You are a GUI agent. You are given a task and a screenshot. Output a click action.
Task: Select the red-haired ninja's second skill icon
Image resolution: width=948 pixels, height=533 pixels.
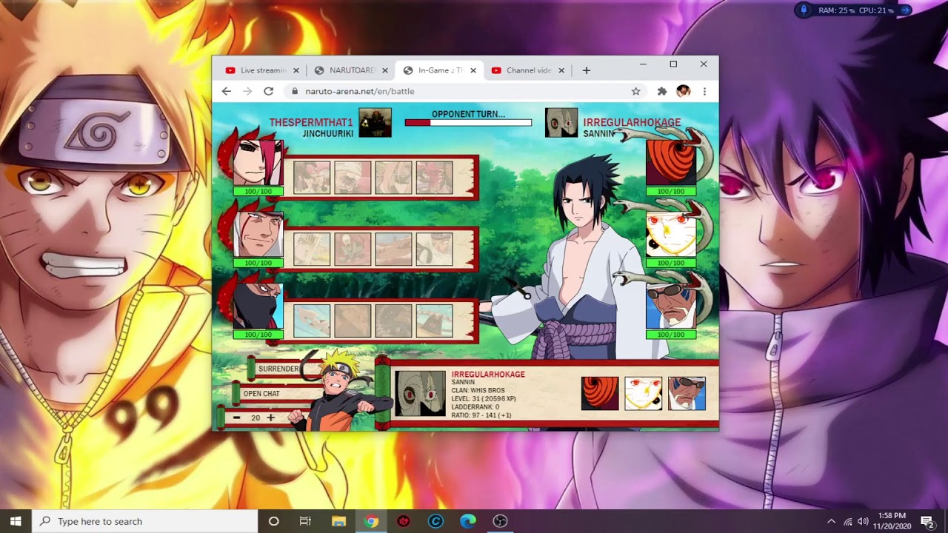click(353, 177)
